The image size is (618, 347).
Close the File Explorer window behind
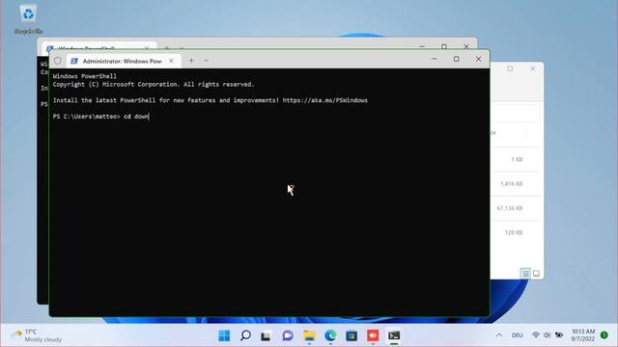pos(532,68)
